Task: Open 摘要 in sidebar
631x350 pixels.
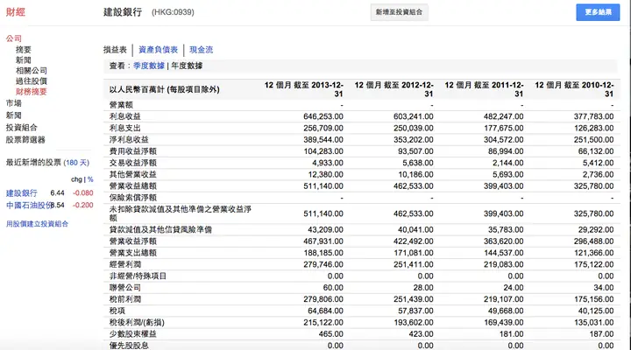Action: [24, 50]
